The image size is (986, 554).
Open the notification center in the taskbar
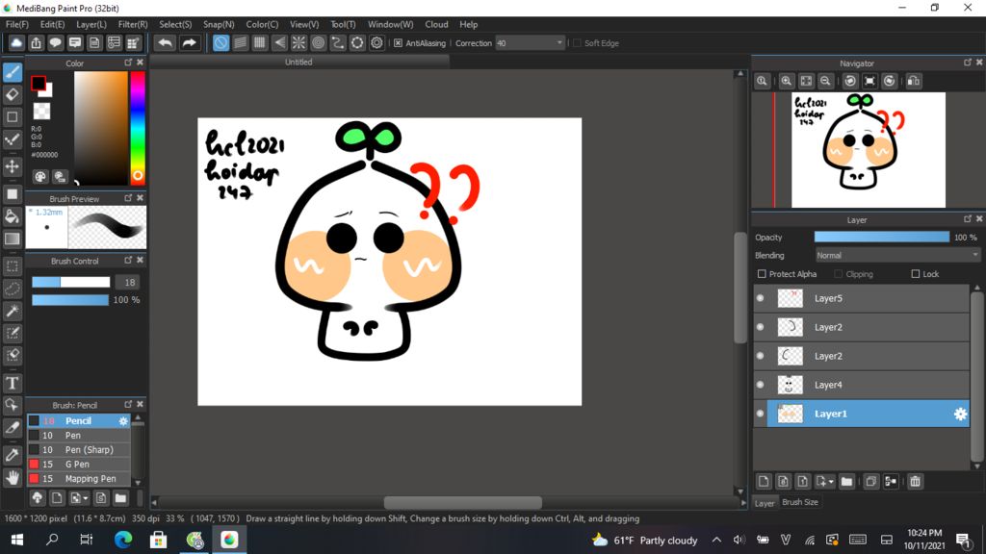tap(963, 540)
